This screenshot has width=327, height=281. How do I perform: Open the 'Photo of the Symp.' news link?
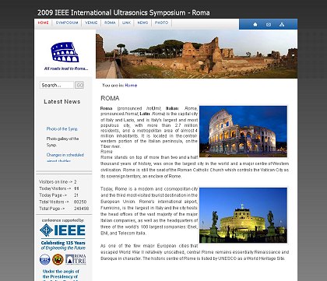point(62,128)
